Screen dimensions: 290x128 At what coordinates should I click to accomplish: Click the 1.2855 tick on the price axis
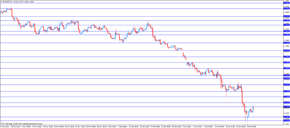click(287, 1)
